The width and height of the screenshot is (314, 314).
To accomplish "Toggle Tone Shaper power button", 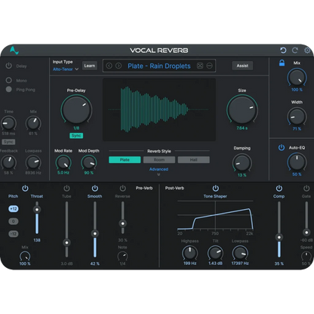I will (x=216, y=188).
